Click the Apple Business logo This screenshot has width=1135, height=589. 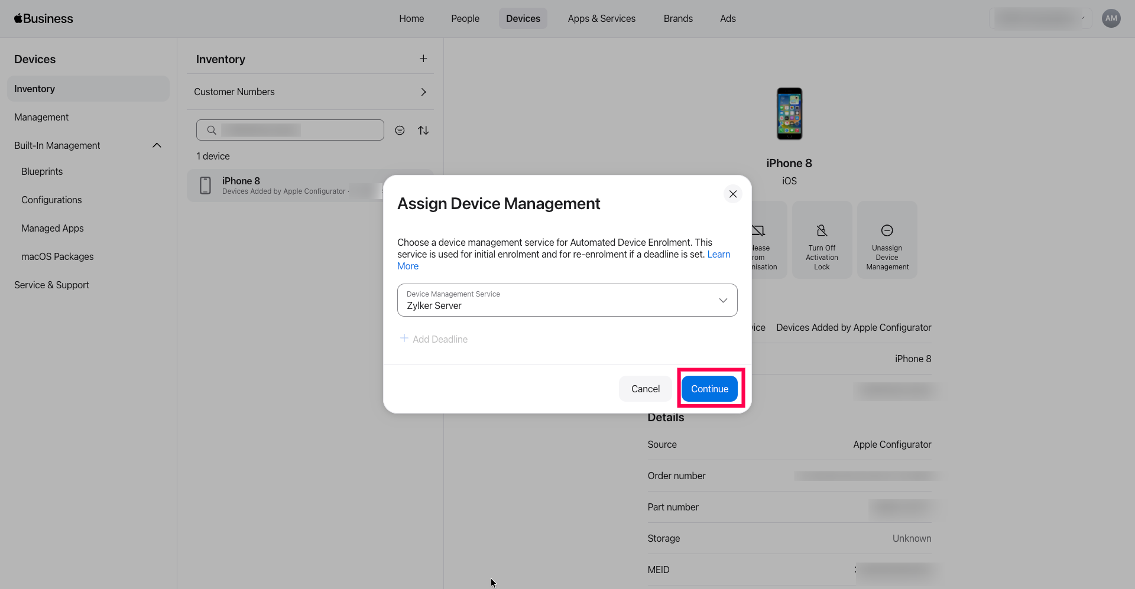point(44,18)
